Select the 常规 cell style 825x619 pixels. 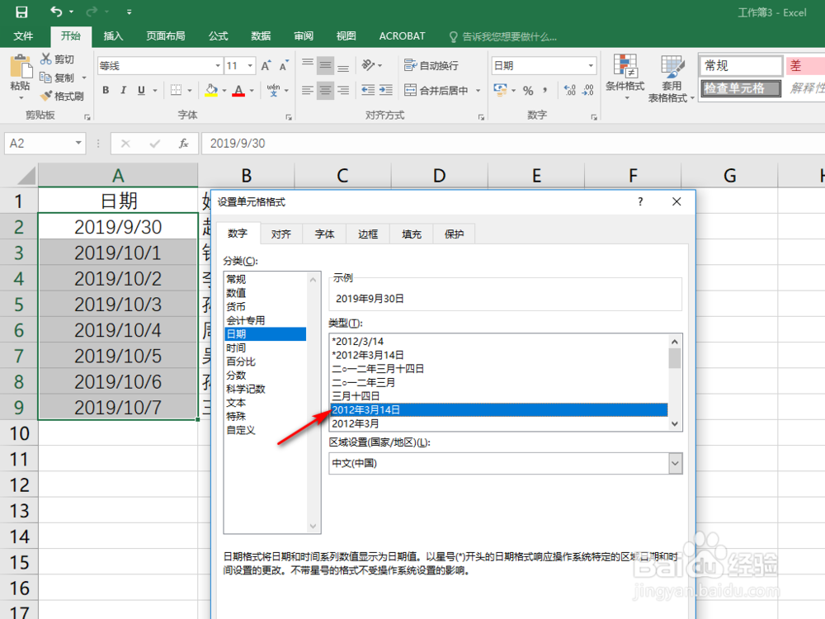[x=741, y=66]
